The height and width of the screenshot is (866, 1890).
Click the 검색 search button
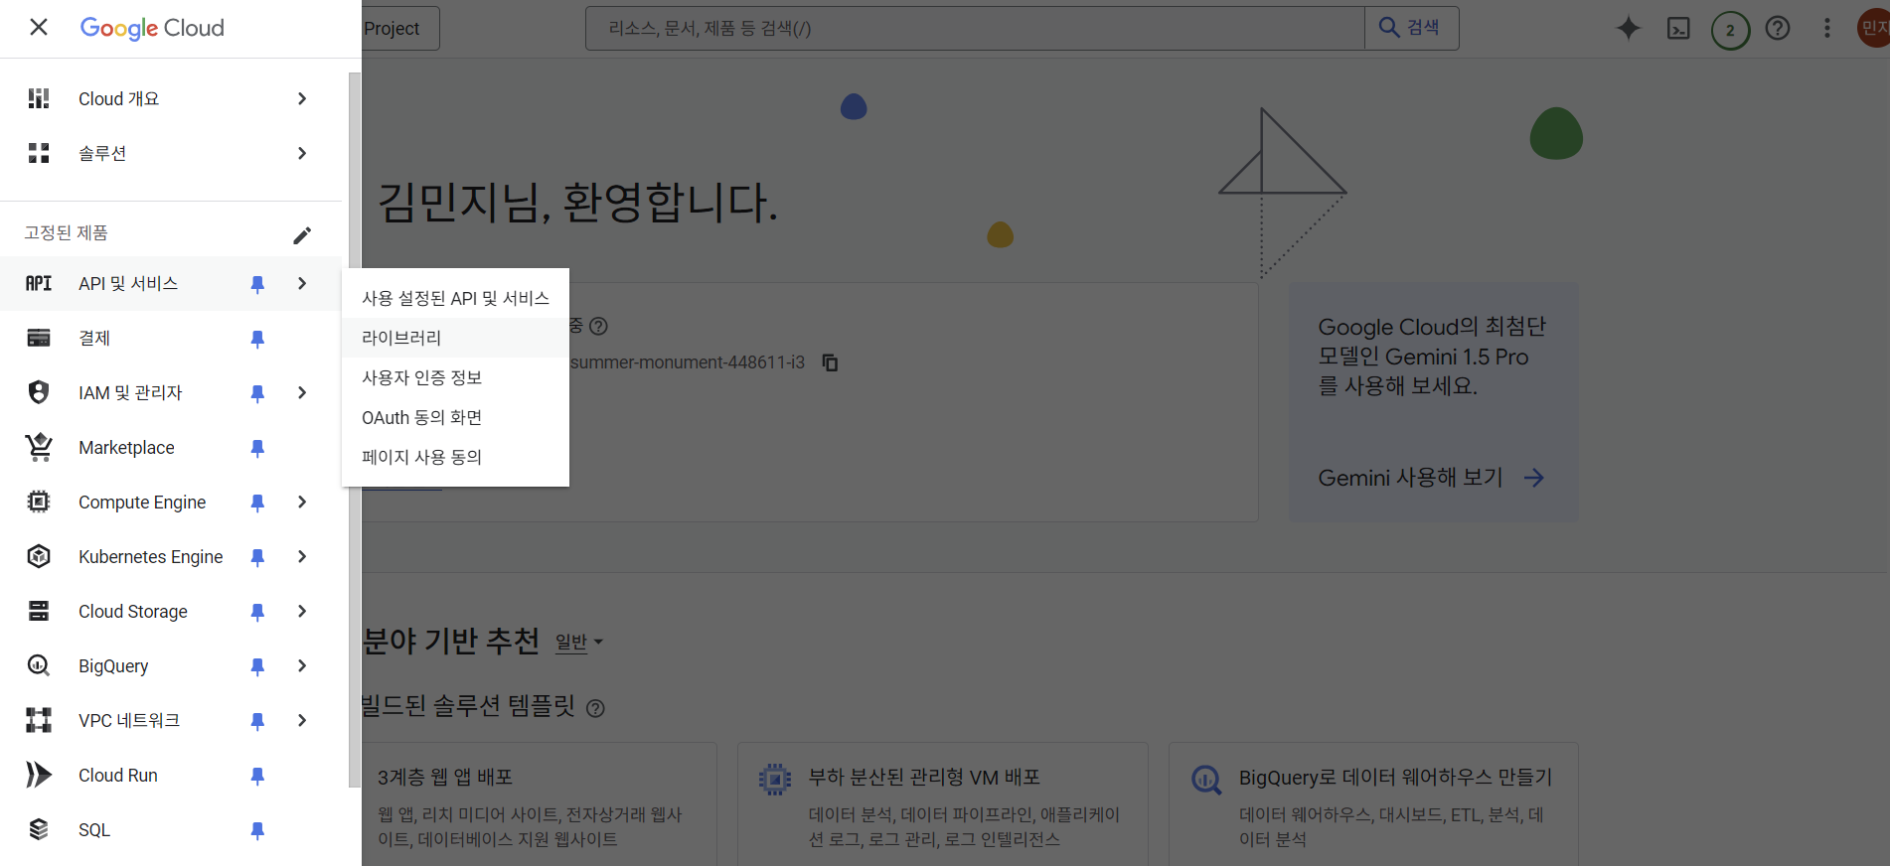[1411, 28]
